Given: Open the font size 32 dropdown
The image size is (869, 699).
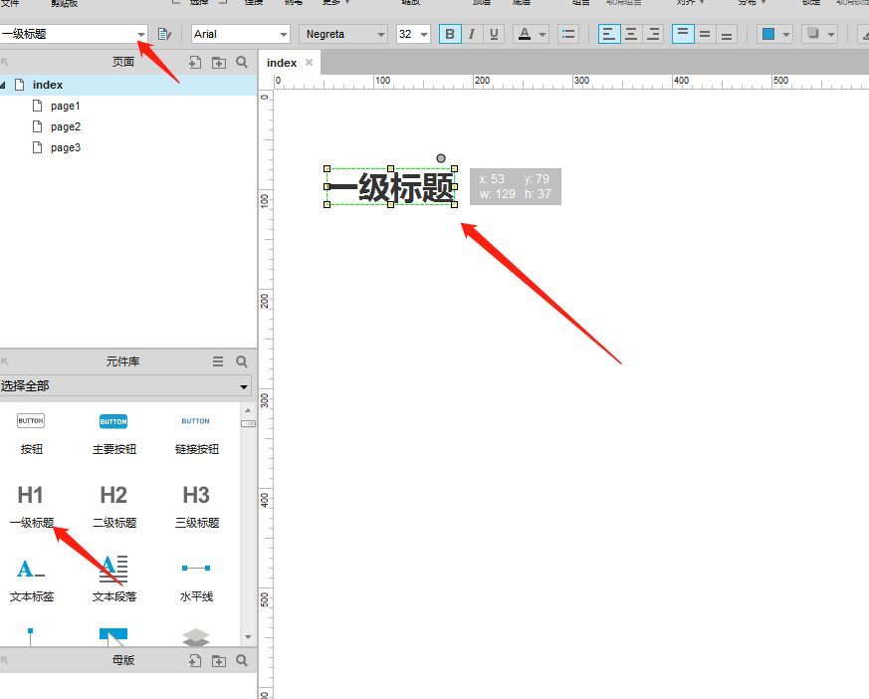Looking at the screenshot, I should (413, 34).
